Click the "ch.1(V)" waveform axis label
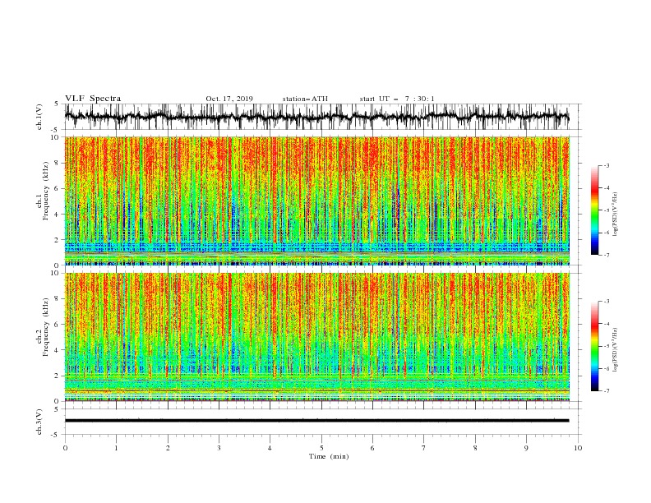 (39, 117)
